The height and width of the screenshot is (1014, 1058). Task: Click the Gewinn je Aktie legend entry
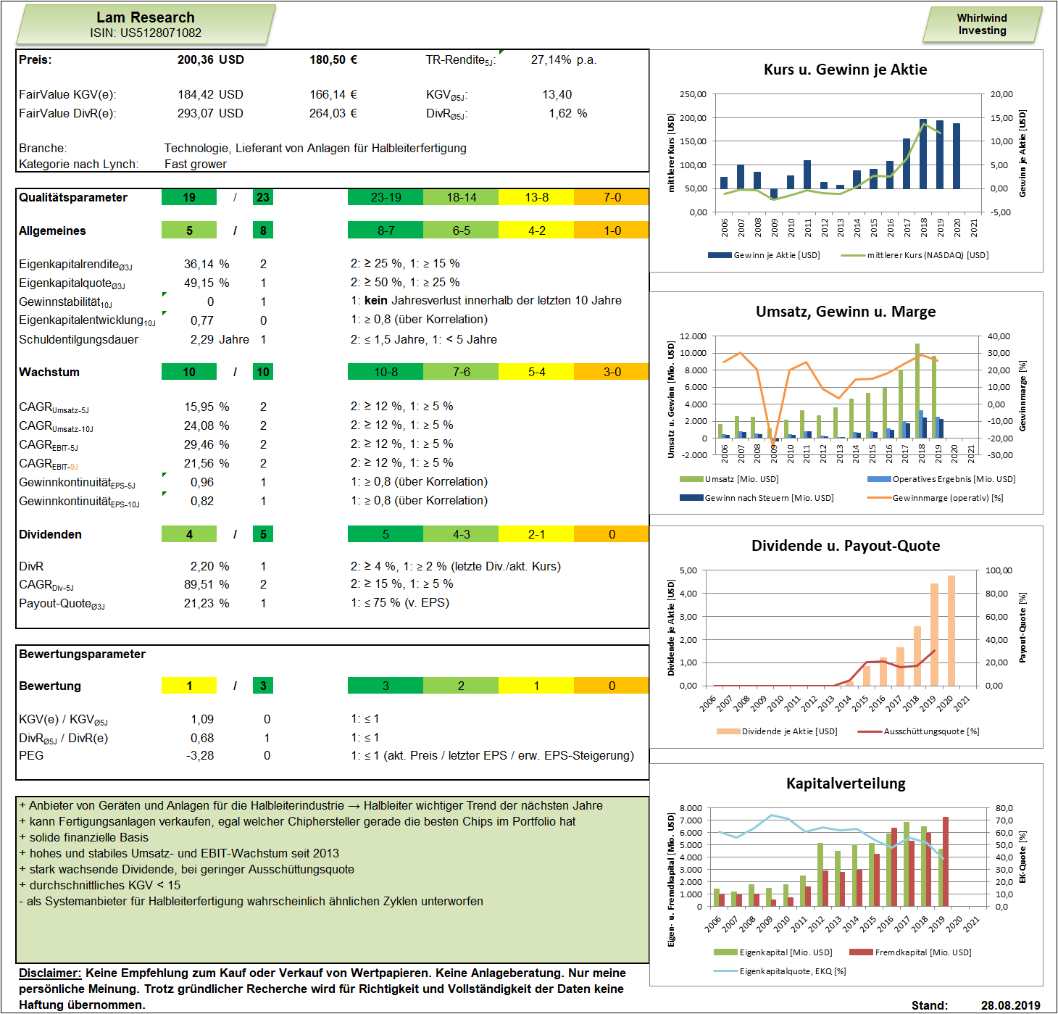764,255
